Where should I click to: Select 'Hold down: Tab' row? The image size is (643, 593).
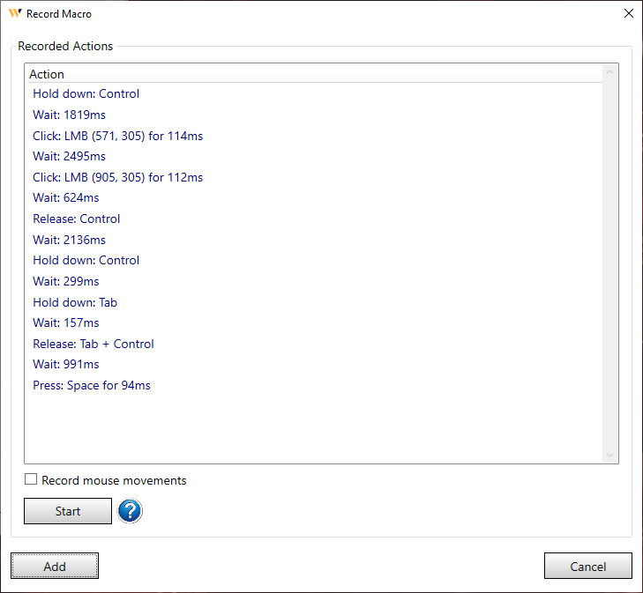point(314,302)
